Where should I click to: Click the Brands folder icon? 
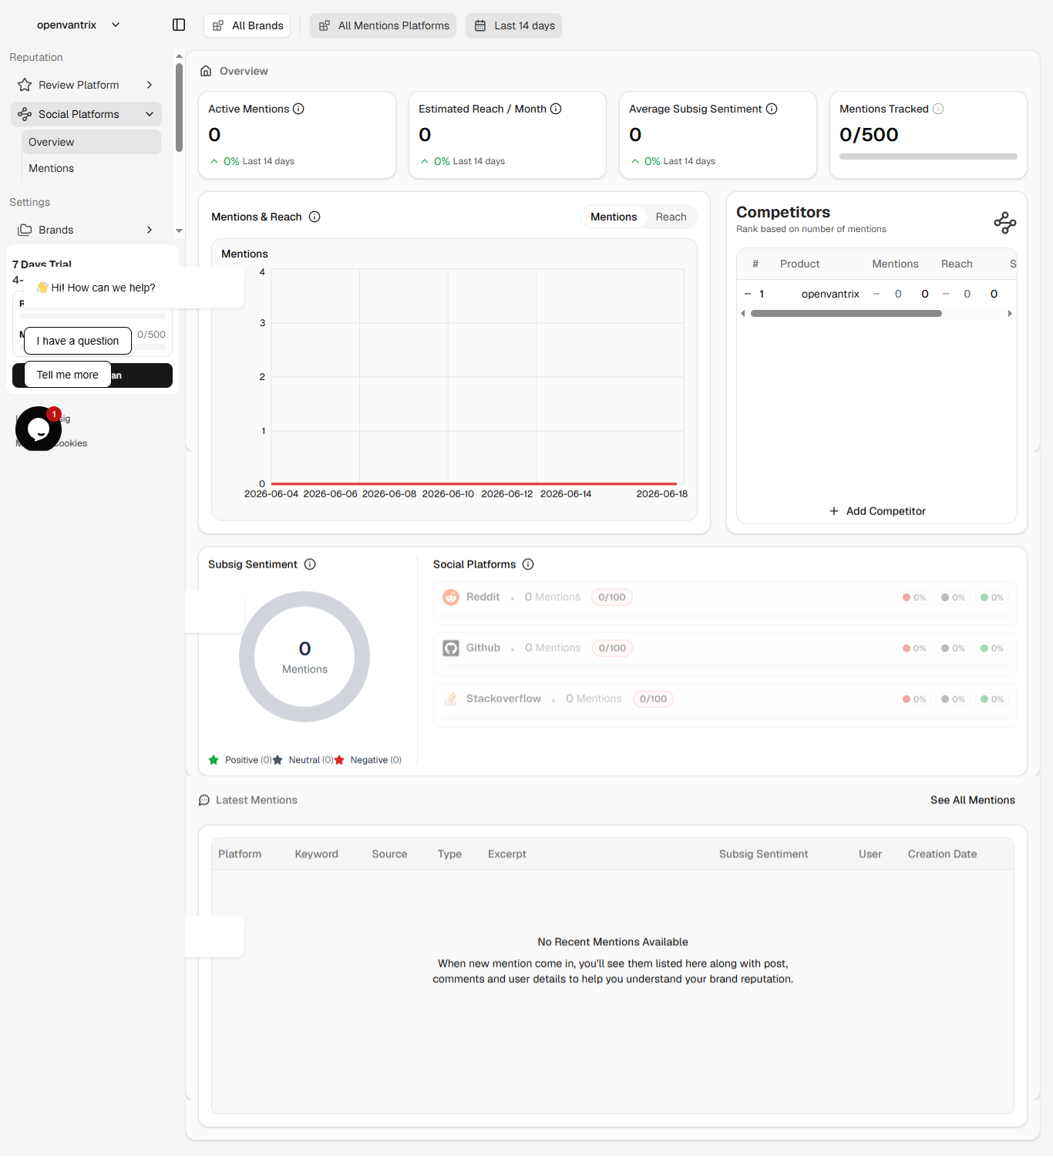25,230
